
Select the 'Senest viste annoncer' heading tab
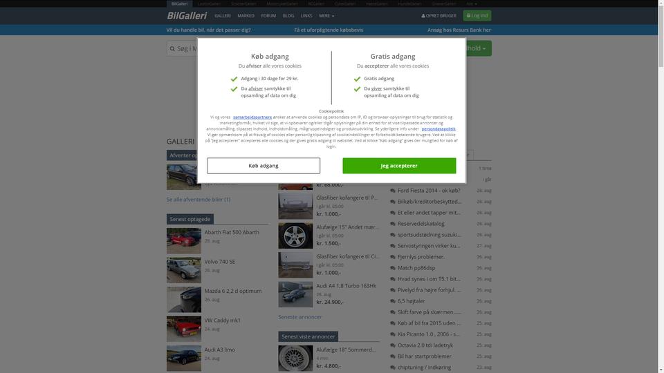(308, 336)
